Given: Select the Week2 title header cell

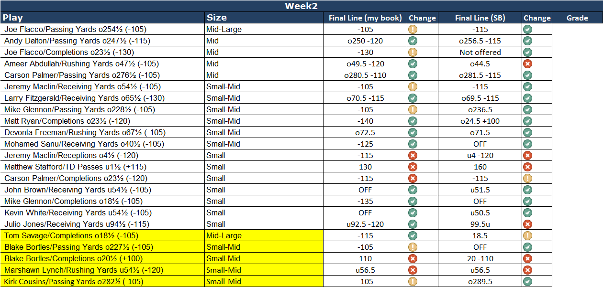Looking at the screenshot, I should [x=301, y=6].
